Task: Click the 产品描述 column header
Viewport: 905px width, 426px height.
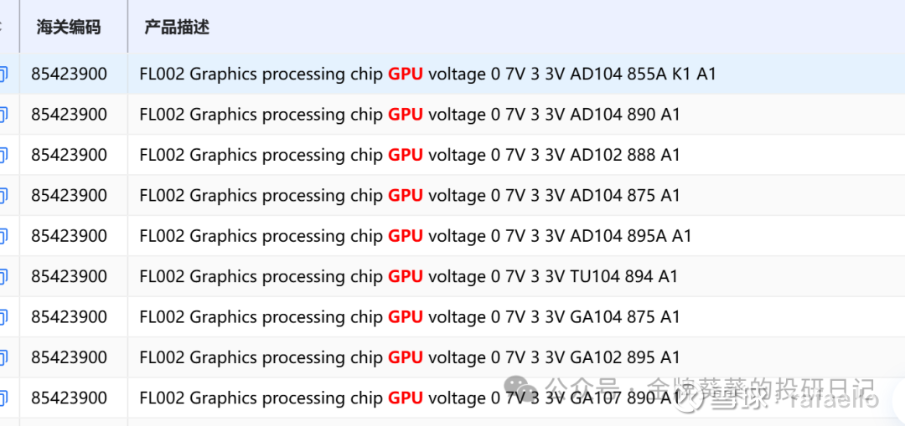Action: [177, 27]
